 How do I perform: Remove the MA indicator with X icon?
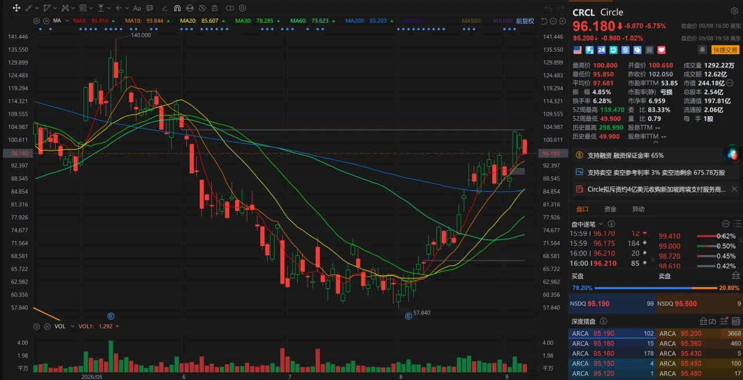(x=46, y=21)
